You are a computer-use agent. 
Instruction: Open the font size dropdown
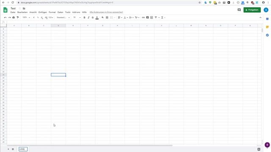point(77,17)
